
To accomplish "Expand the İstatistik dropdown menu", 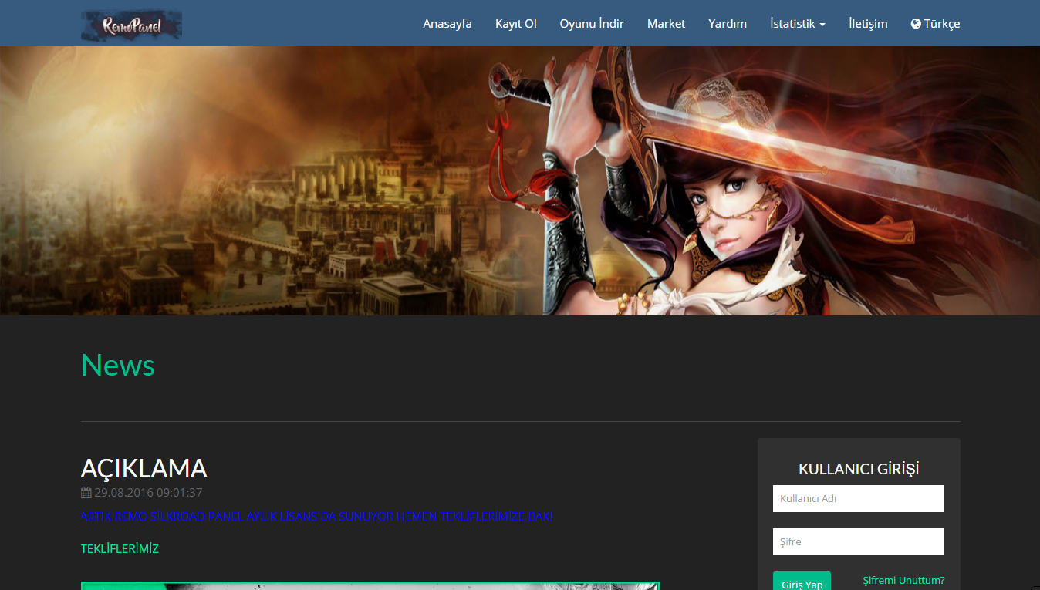I will pyautogui.click(x=798, y=24).
